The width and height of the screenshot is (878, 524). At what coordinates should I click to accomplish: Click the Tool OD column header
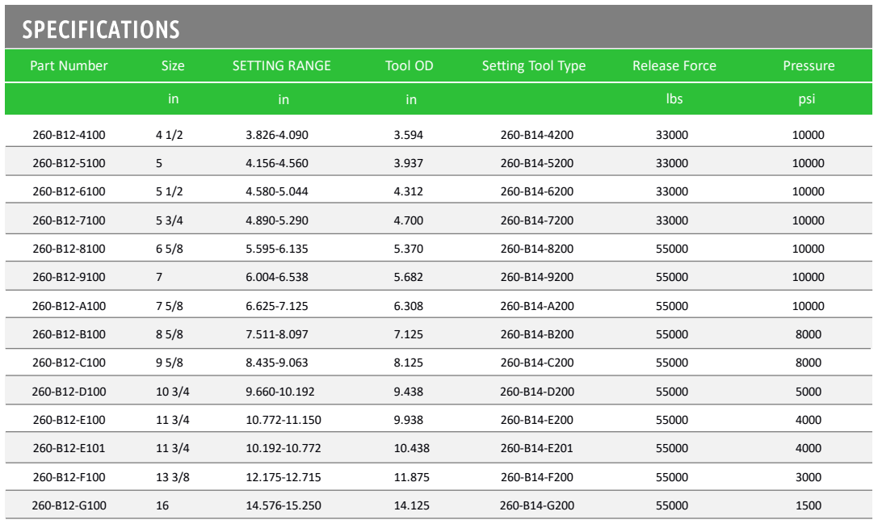pos(410,65)
